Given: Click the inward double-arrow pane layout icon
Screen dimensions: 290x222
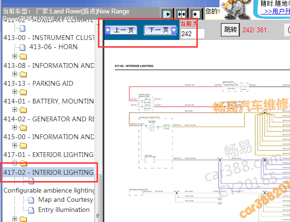Looking at the screenshot, I should 181,14.
